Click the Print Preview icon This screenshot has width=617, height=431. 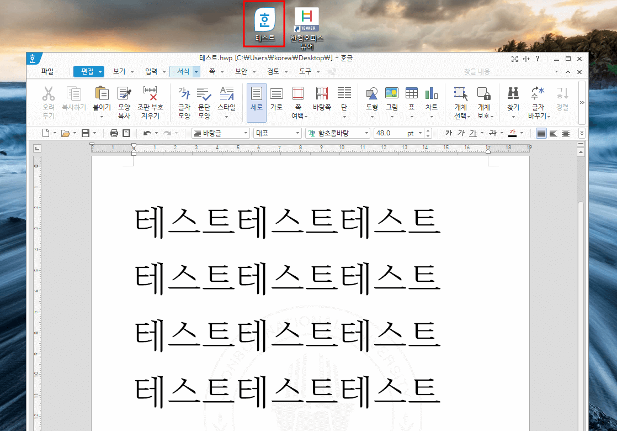pos(126,133)
